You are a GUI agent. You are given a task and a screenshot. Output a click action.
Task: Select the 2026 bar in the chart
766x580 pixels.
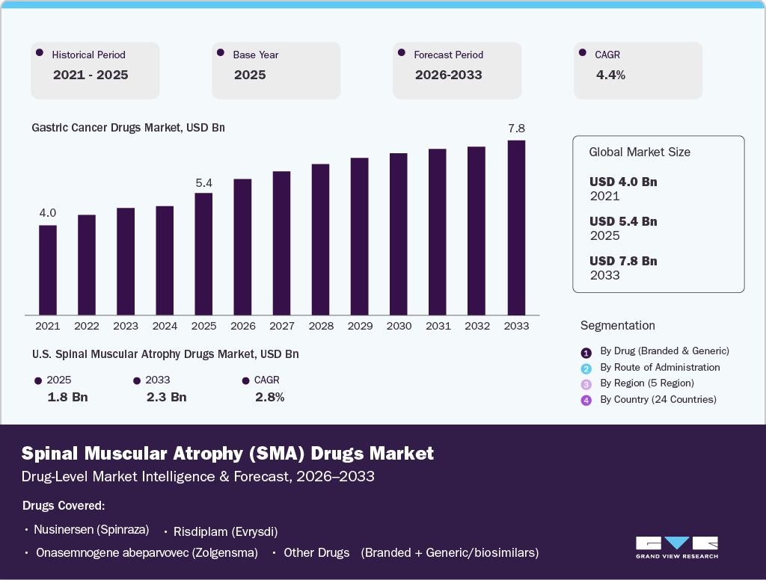point(243,247)
